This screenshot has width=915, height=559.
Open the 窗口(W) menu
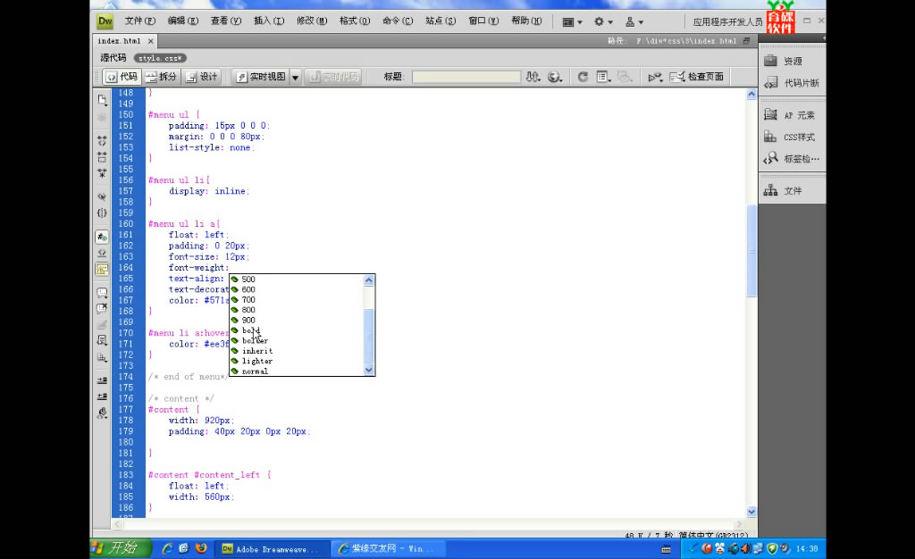click(x=483, y=21)
